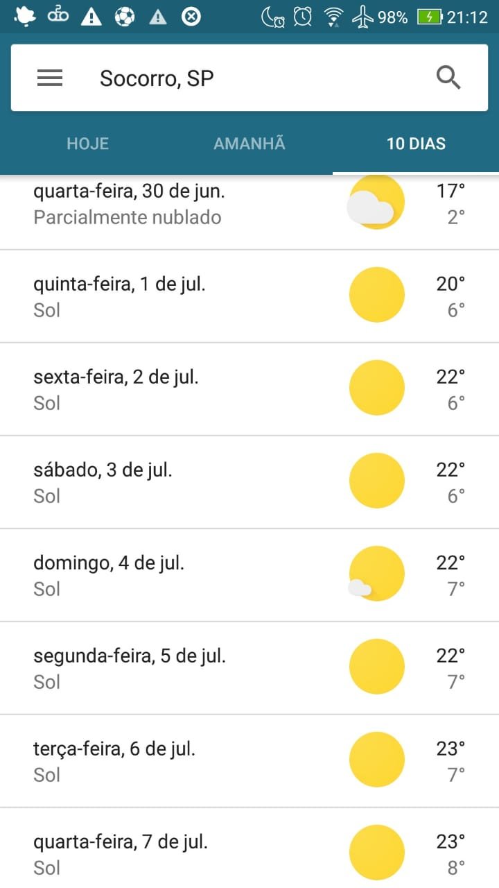Tap the sun icon for sexta-feira, 2 de jul.

point(376,388)
